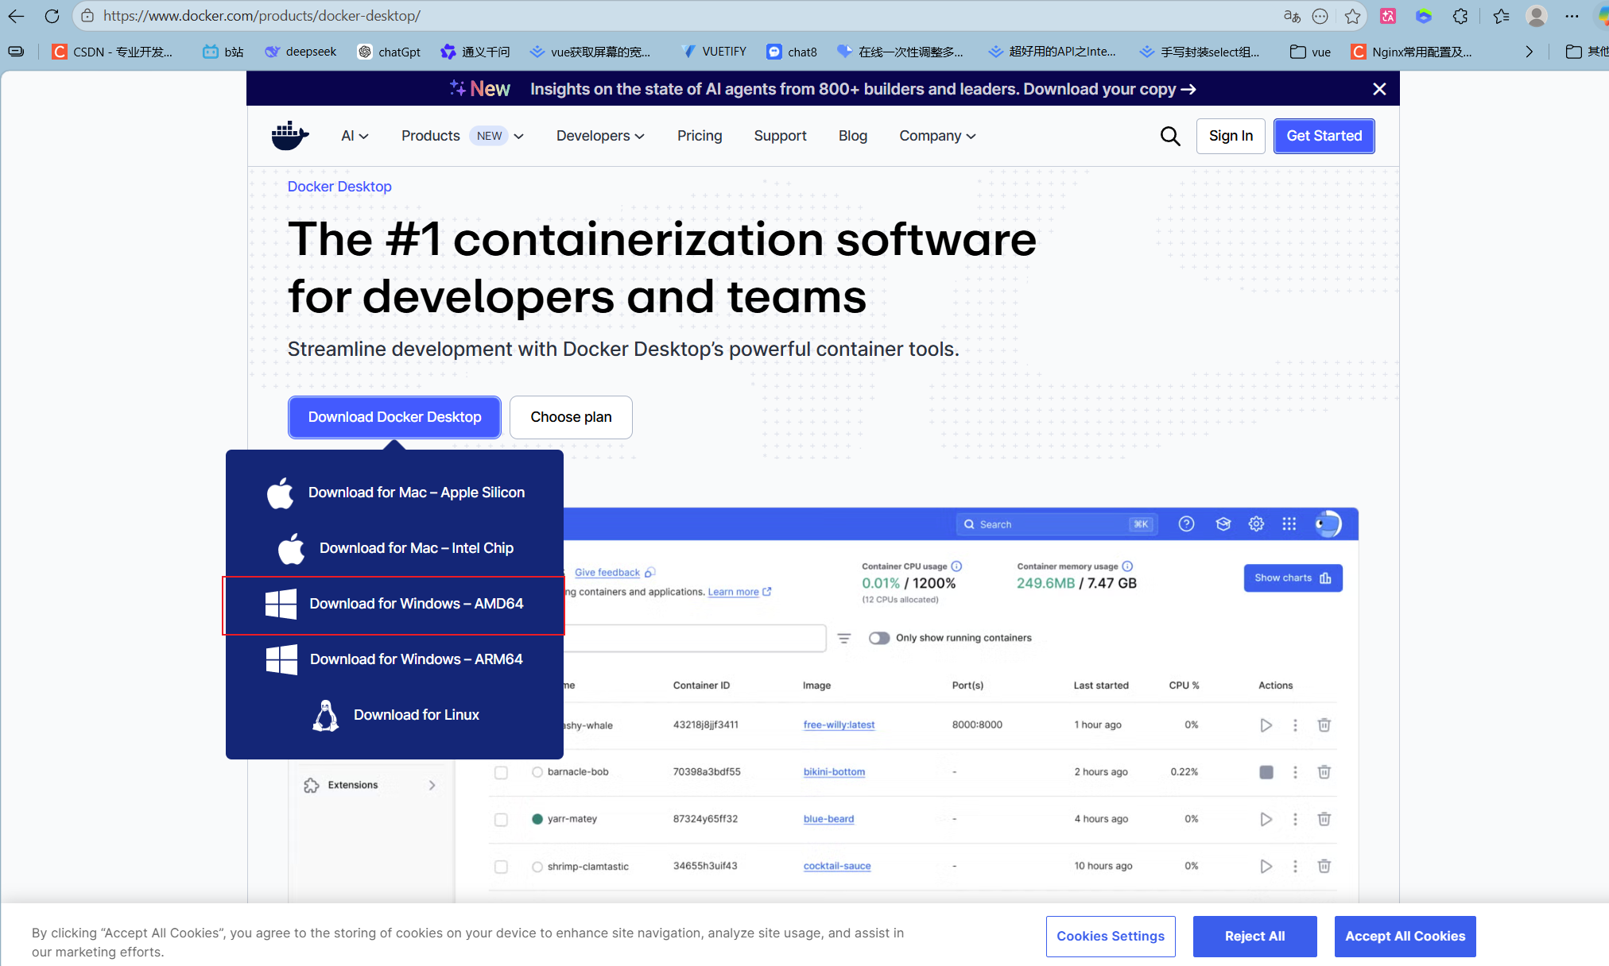
Task: Click the Search field in Docker dashboard
Action: [1057, 524]
